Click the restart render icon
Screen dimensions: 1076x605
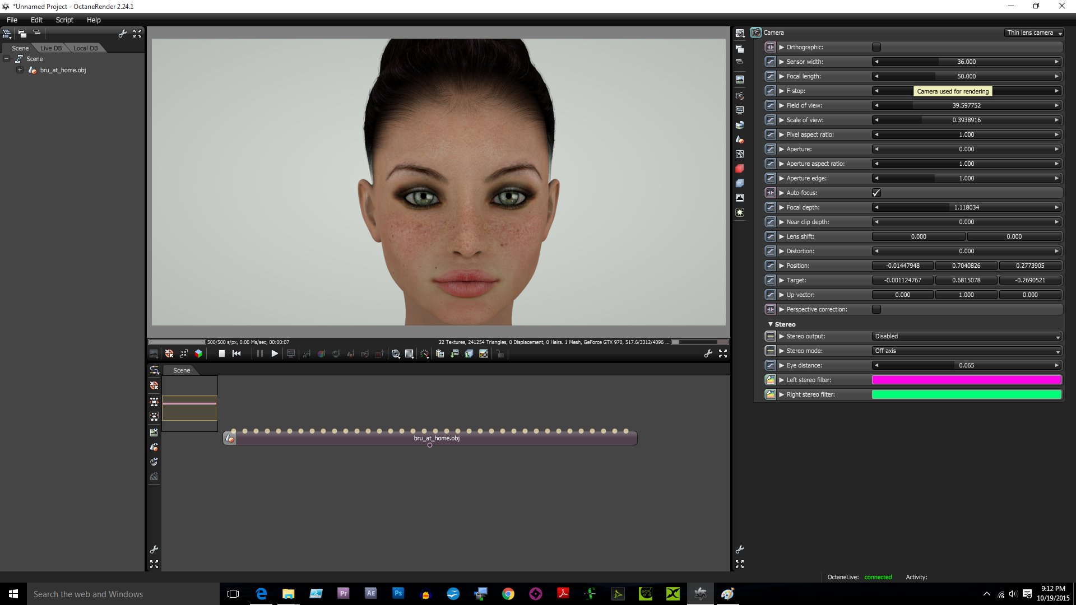click(x=236, y=353)
